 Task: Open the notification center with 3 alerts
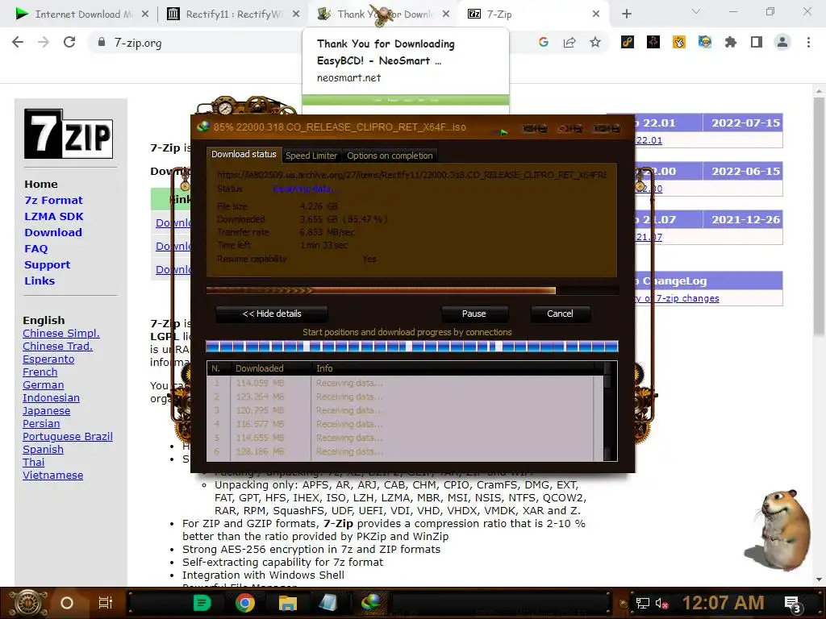point(793,604)
